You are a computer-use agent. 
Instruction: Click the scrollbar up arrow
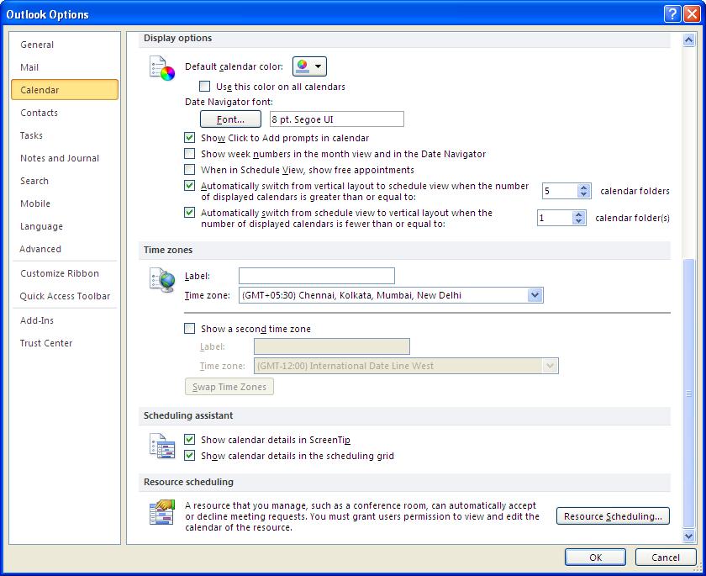pyautogui.click(x=688, y=40)
